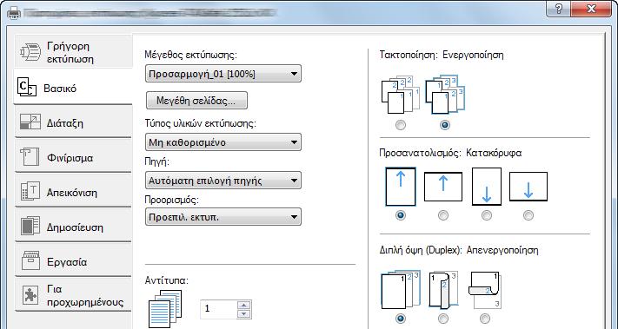
Task: Click the collate off pages icon
Action: coord(400,95)
